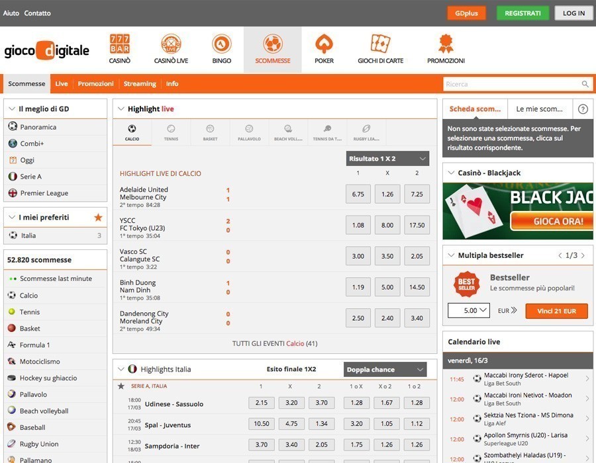
Task: Open Motociclismo sport category
Action: click(56, 361)
